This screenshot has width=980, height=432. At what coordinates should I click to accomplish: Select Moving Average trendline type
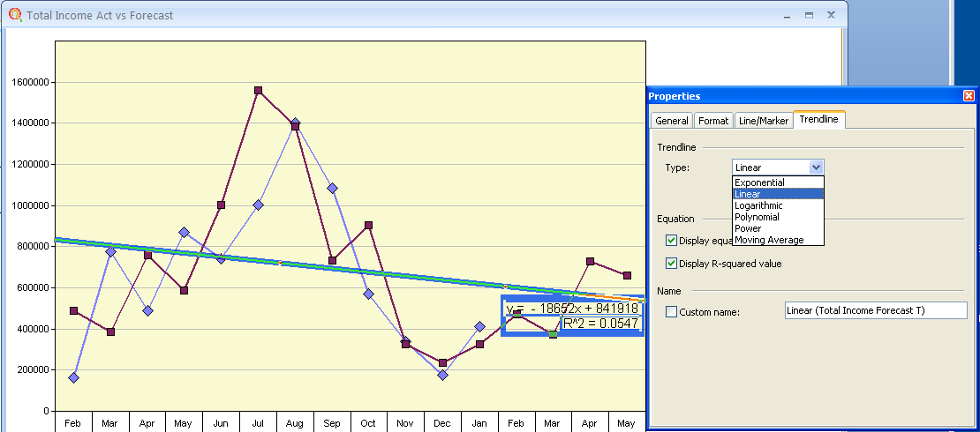tap(769, 240)
